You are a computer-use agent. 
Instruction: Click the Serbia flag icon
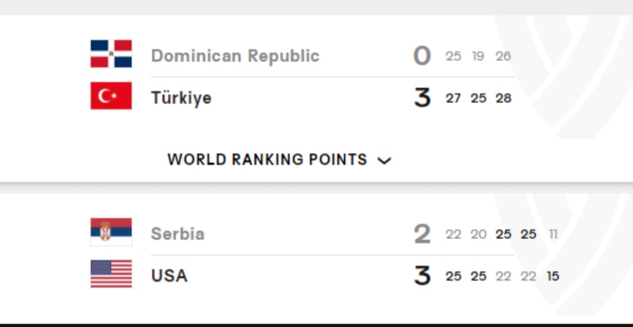pos(111,232)
